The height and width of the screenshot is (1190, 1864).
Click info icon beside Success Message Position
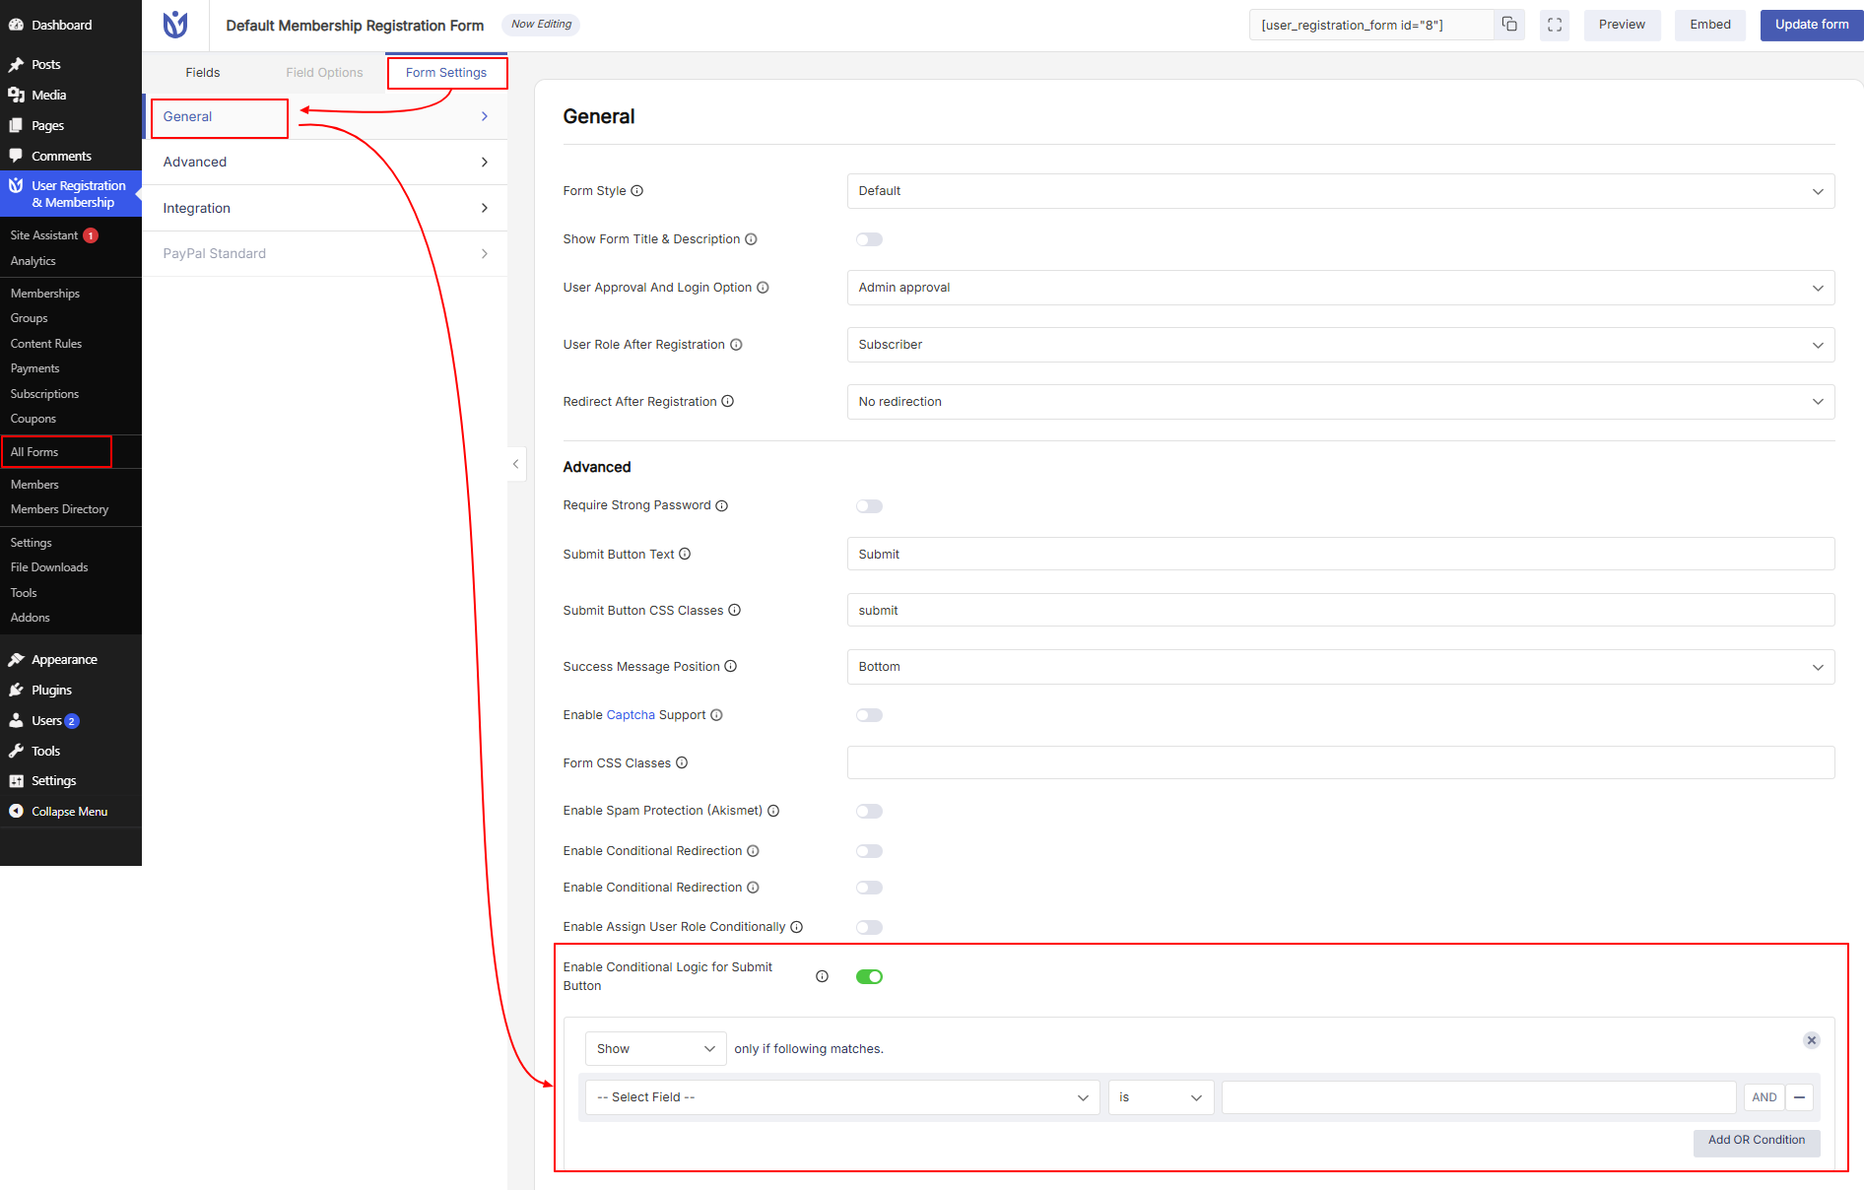731,666
